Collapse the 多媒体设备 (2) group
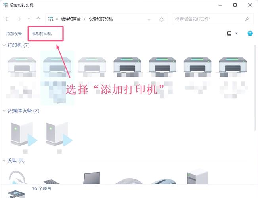The width and height of the screenshot is (258, 198). (4, 110)
